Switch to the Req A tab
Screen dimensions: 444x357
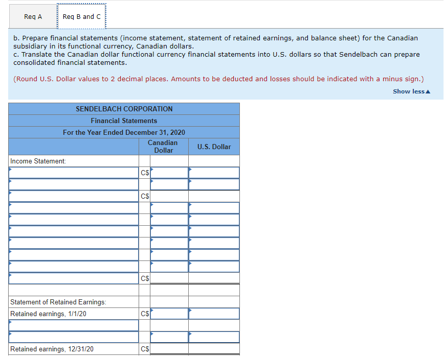click(x=32, y=16)
